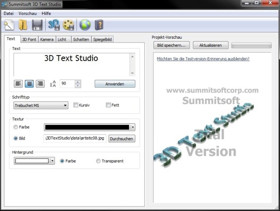Save project with the floppy disk icon
This screenshot has width=280, height=211.
click(37, 25)
